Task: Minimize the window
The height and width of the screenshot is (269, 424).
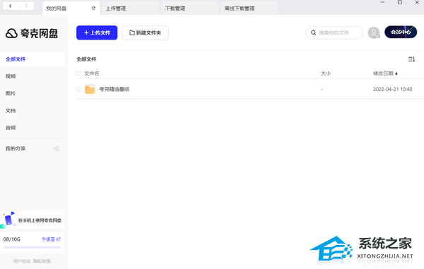Action: click(x=382, y=2)
